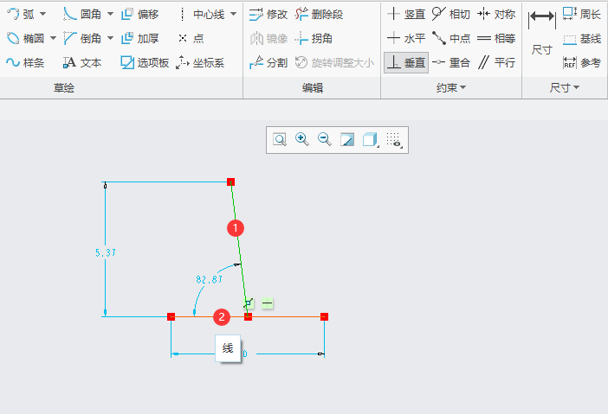Select the 基线 (Baseline) dimension tool
The width and height of the screenshot is (608, 414).
[582, 39]
